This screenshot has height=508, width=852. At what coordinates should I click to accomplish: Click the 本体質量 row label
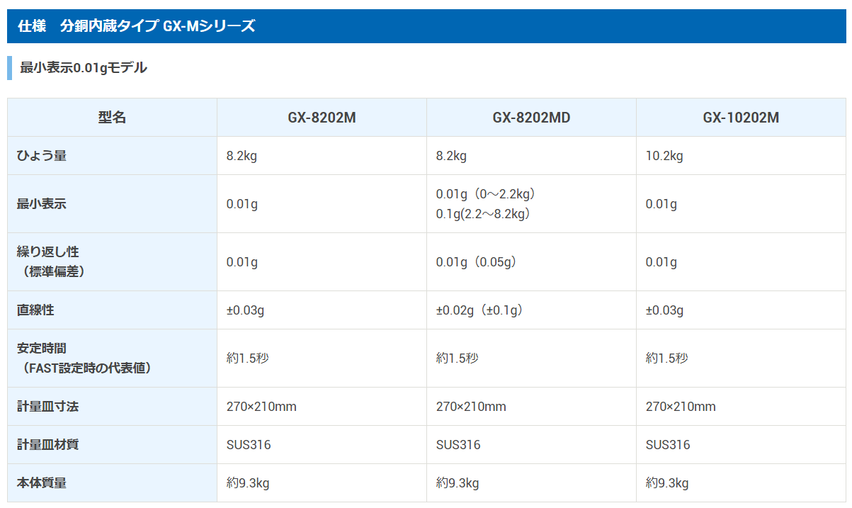(x=42, y=483)
